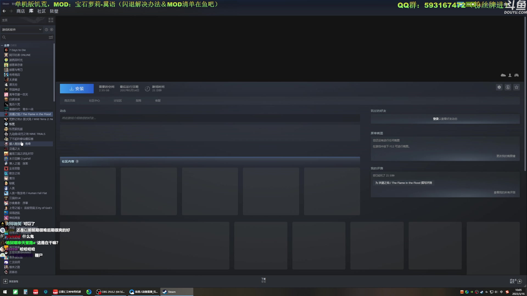Screen dimensions: 527x296
Task: Click the controller support icon
Action: coord(516,75)
